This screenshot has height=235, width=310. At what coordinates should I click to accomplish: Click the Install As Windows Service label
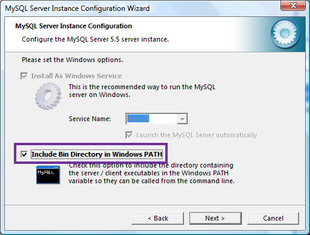pyautogui.click(x=77, y=76)
